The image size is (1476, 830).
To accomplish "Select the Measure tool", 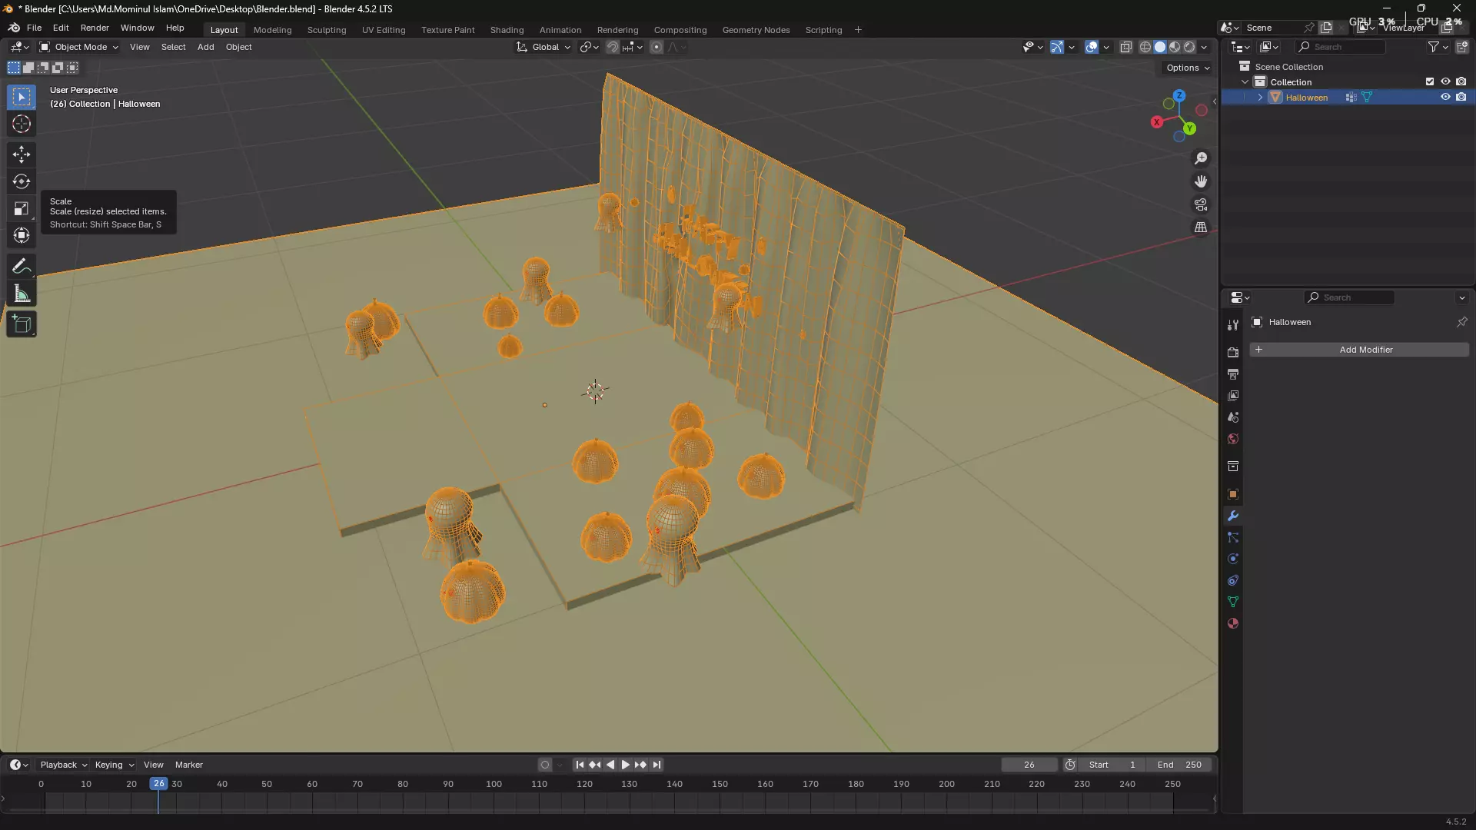I will (x=21, y=294).
